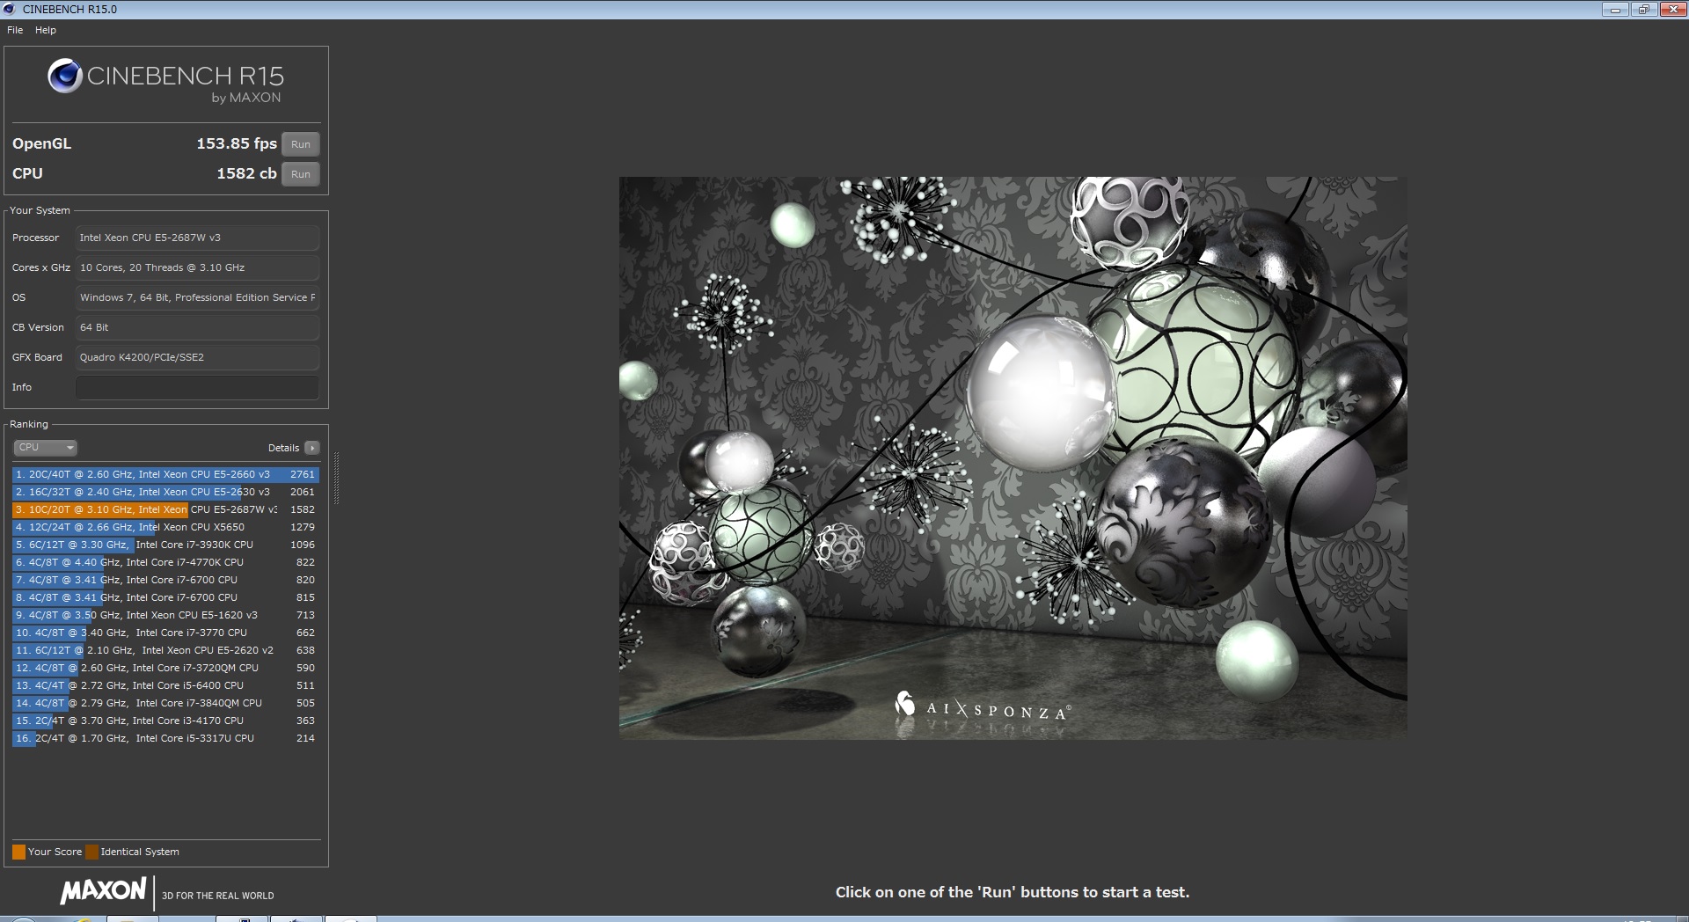Click the Cinebench R15 sphere logo icon
Screen dimensions: 1689x922
click(64, 77)
